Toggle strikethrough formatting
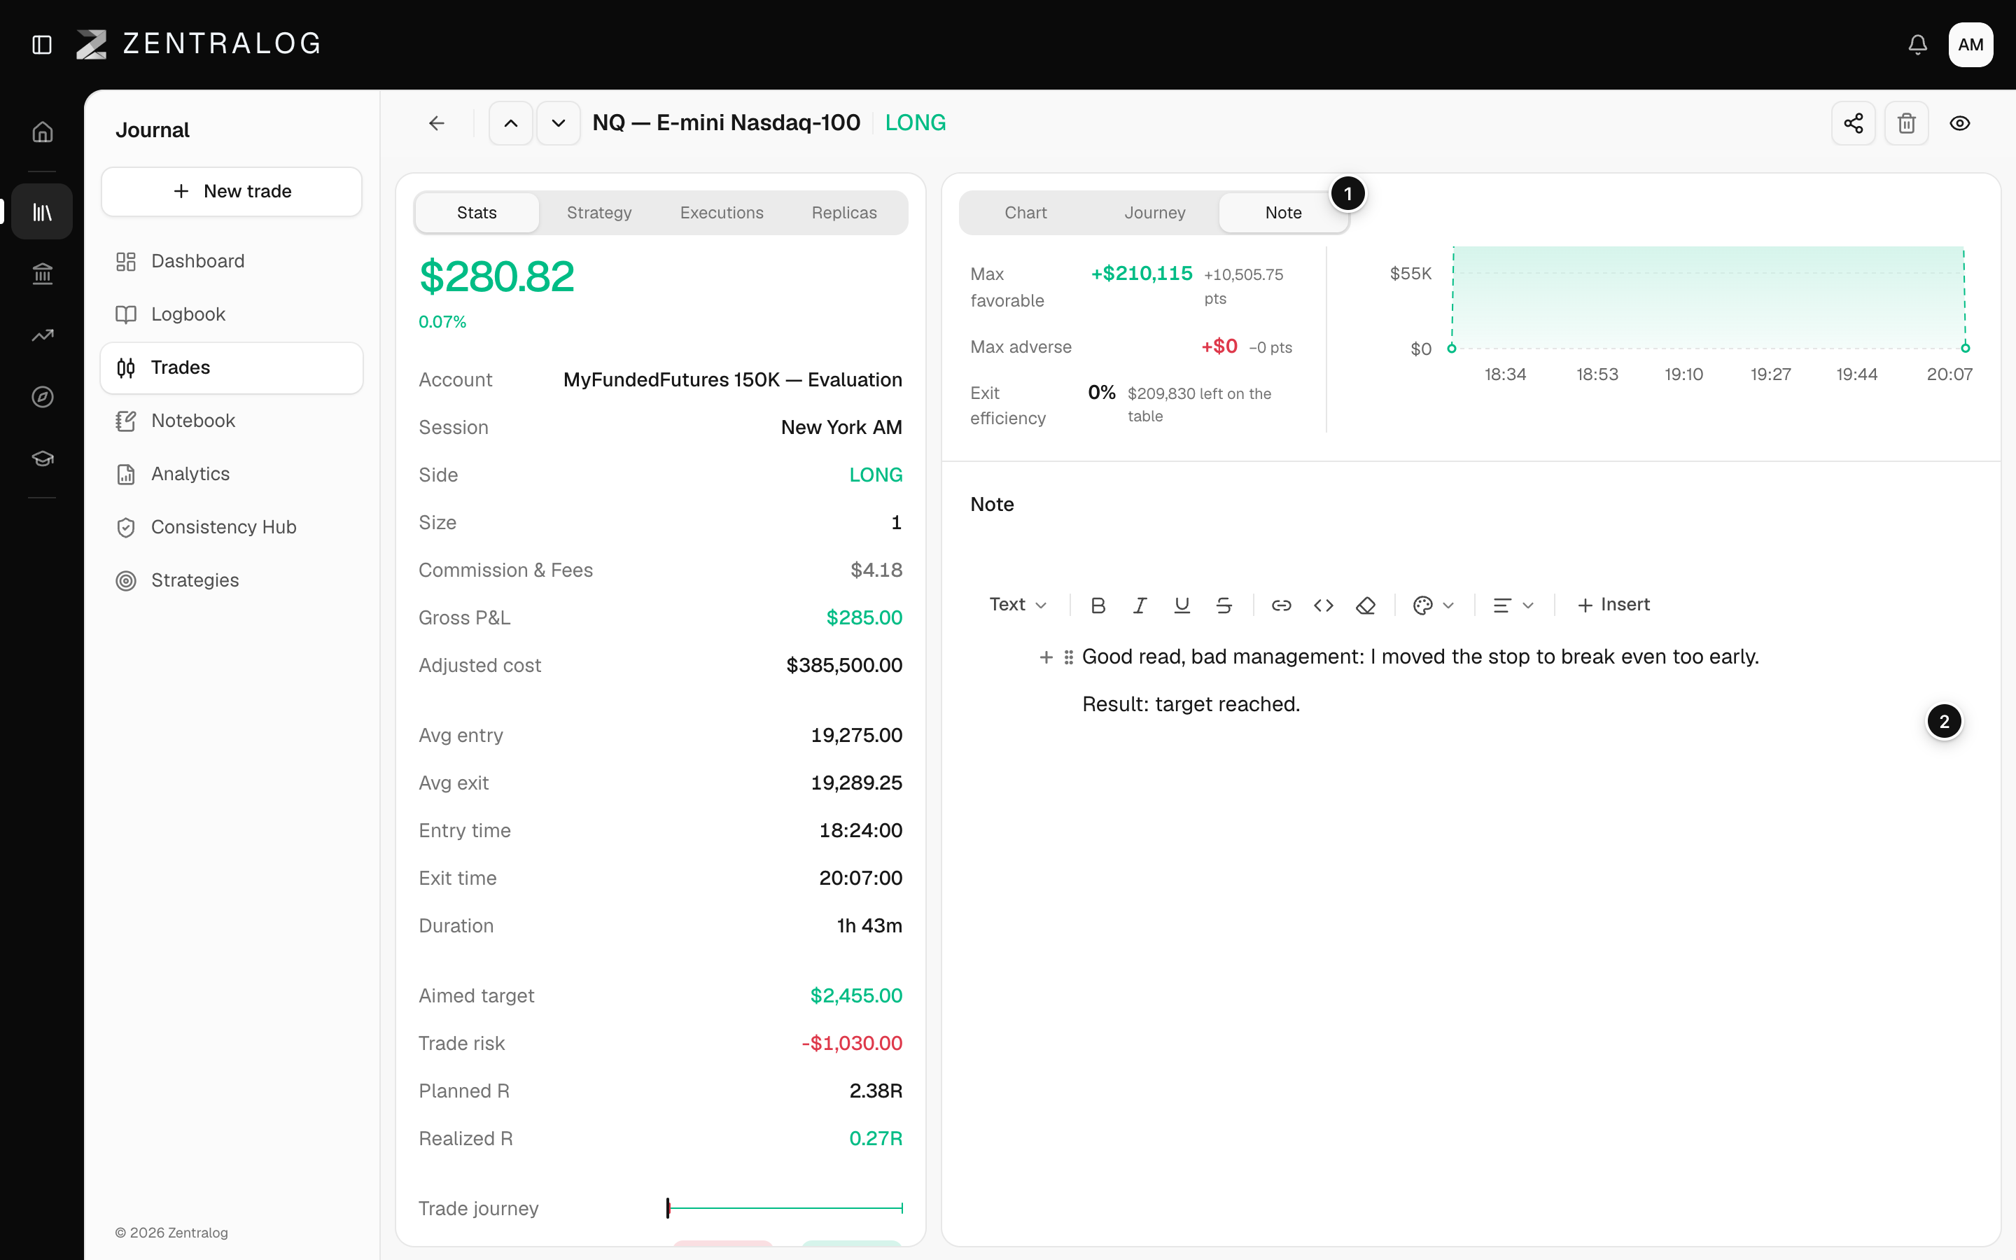Viewport: 2016px width, 1260px height. pyautogui.click(x=1224, y=605)
